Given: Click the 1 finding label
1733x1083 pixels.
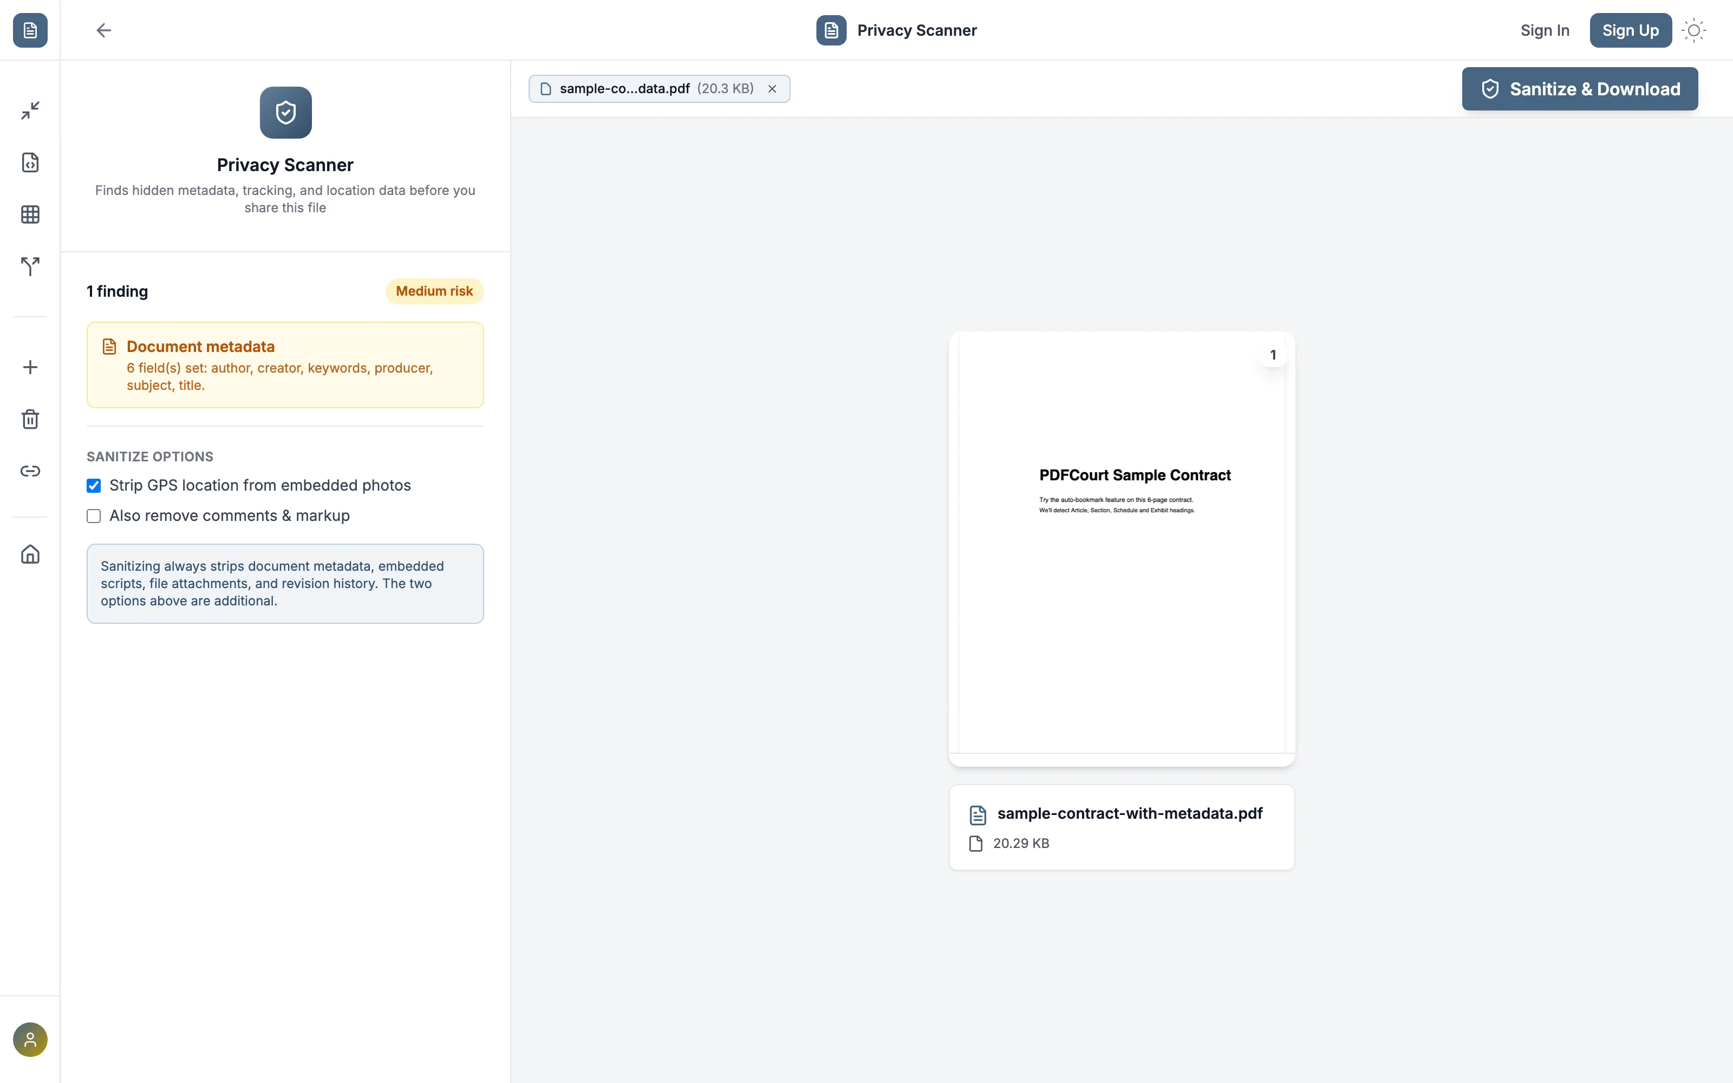Looking at the screenshot, I should click(118, 291).
